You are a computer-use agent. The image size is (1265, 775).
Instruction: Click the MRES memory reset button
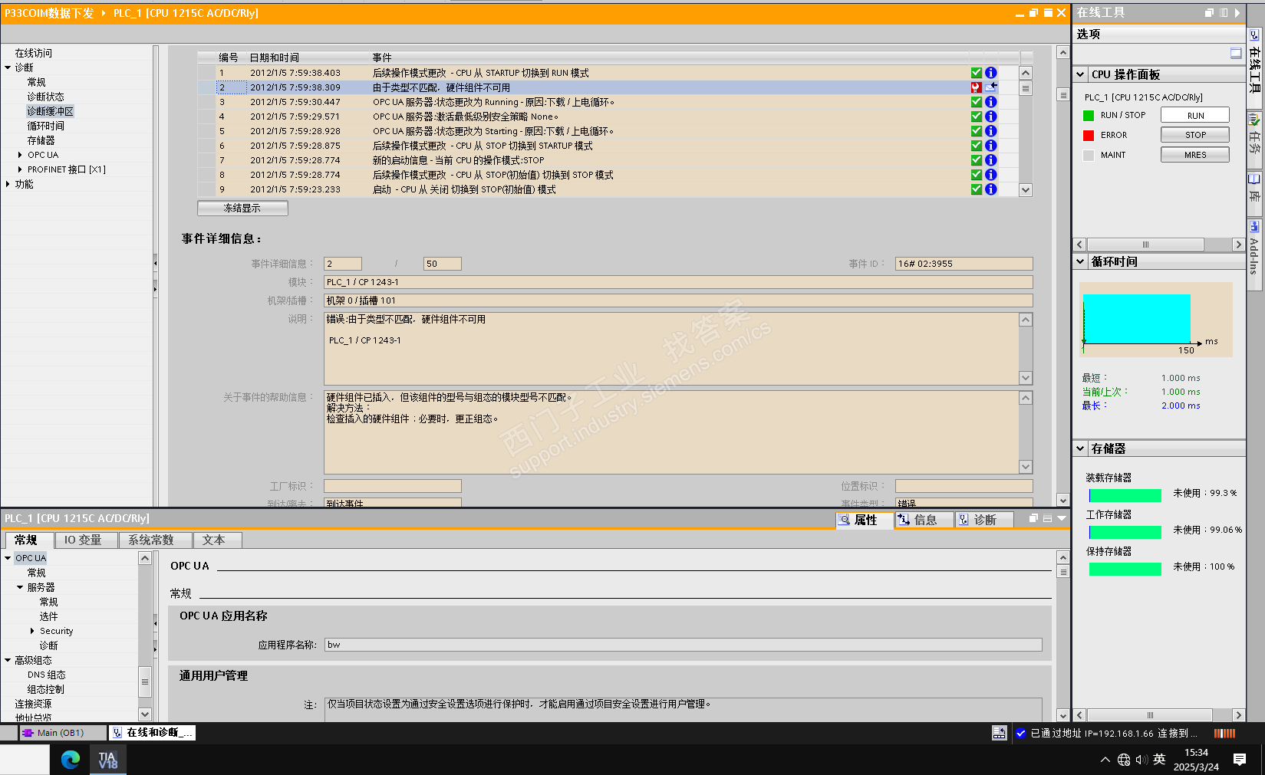(x=1195, y=155)
